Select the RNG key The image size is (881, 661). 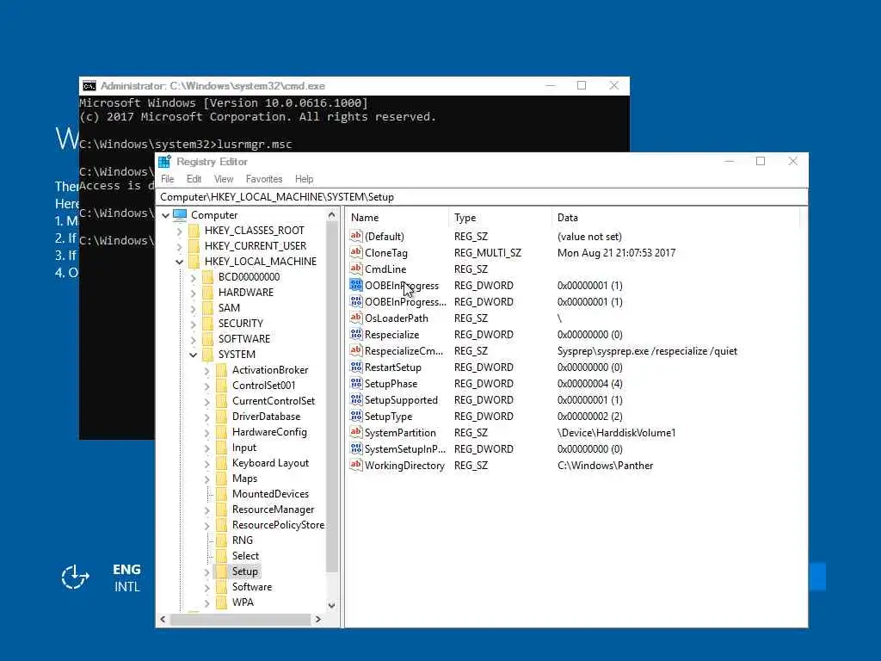242,541
